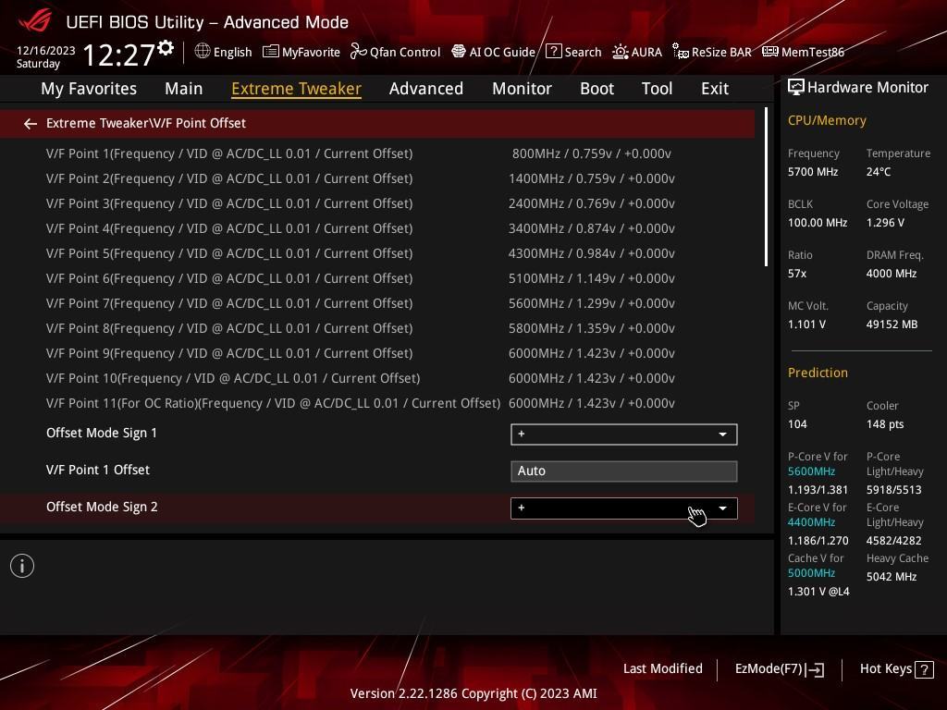Screen dimensions: 947x710
Task: Click the 49152 MB capacity value
Action: pos(892,324)
